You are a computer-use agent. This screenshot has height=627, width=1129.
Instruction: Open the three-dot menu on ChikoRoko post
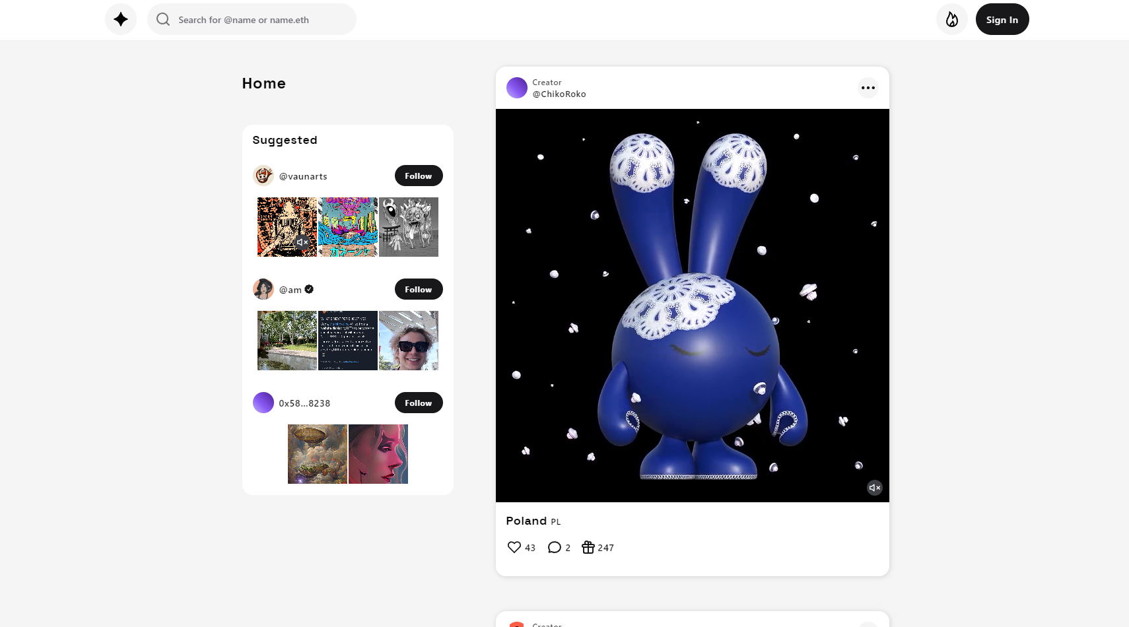click(868, 88)
